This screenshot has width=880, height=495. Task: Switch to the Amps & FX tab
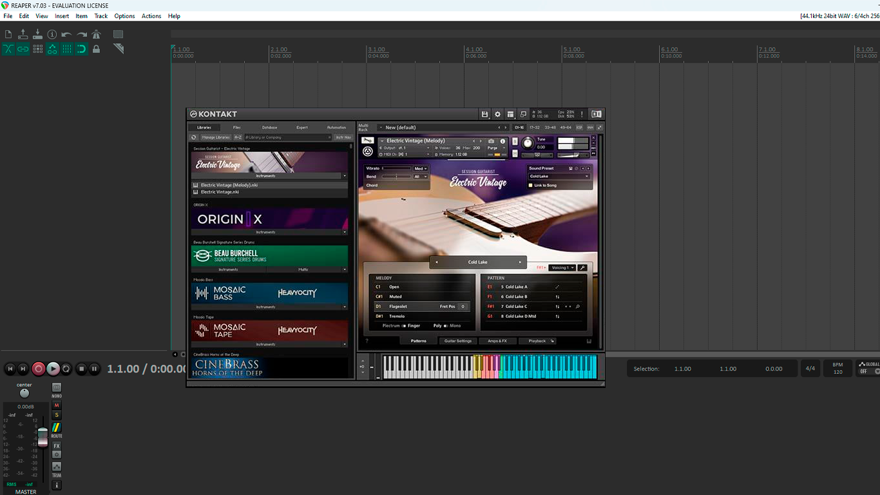tap(497, 341)
